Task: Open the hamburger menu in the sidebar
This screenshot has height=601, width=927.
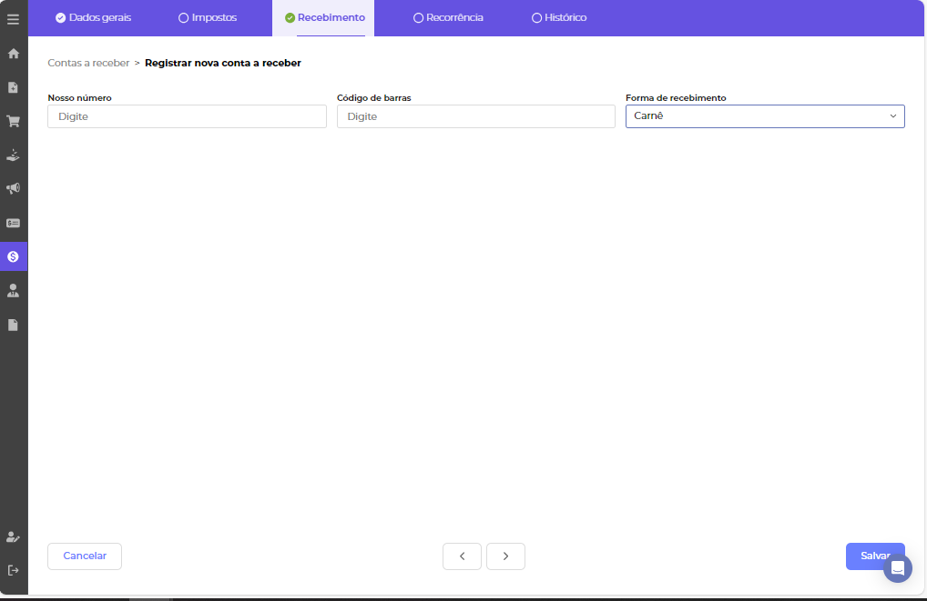Action: [13, 18]
